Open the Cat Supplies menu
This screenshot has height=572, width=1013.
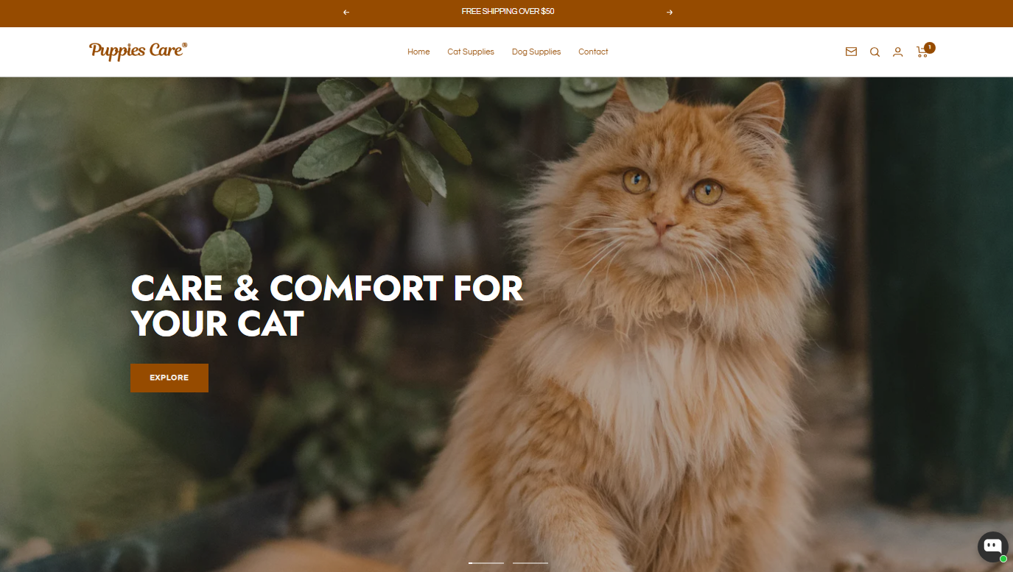[x=471, y=52]
